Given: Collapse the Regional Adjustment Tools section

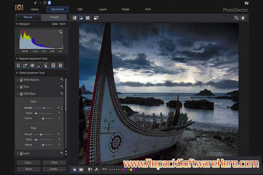Looking at the screenshot, I should pyautogui.click(x=17, y=59).
